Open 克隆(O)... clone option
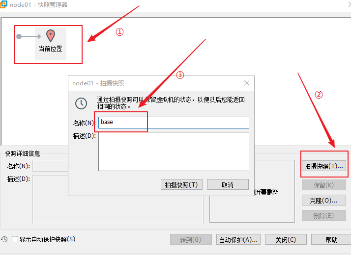This screenshot has height=255, width=351. tap(324, 200)
